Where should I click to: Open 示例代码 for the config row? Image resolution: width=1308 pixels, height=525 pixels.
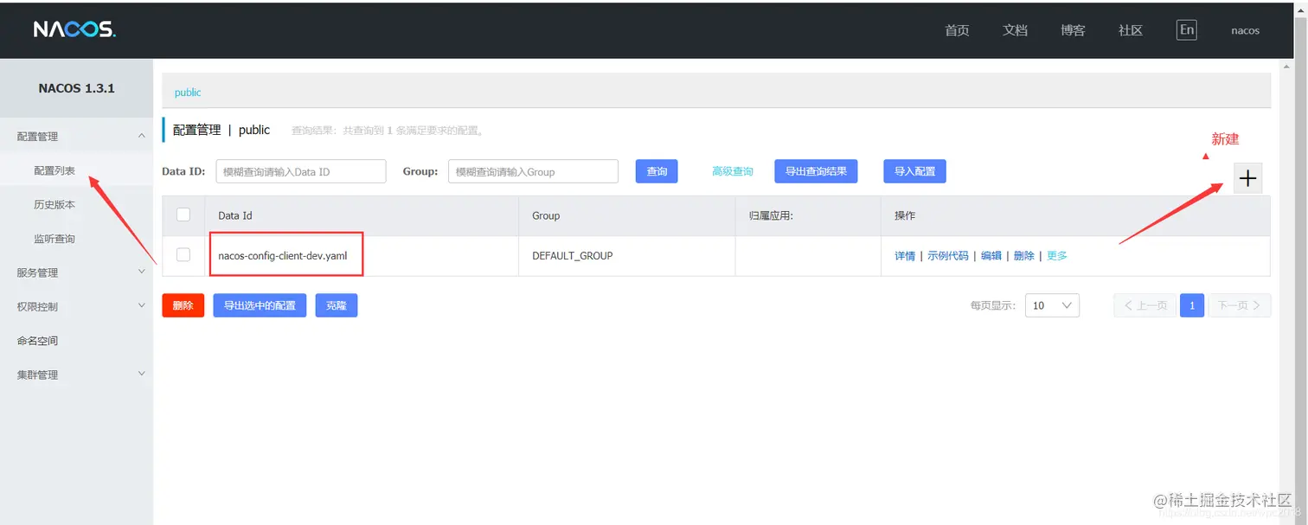coord(948,256)
